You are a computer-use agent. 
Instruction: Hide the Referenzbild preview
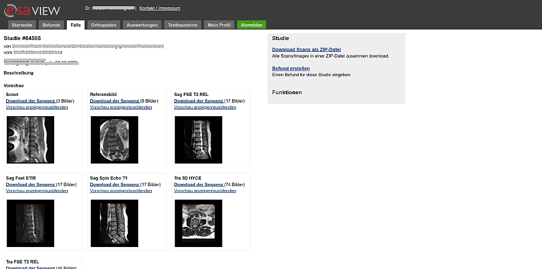(121, 107)
